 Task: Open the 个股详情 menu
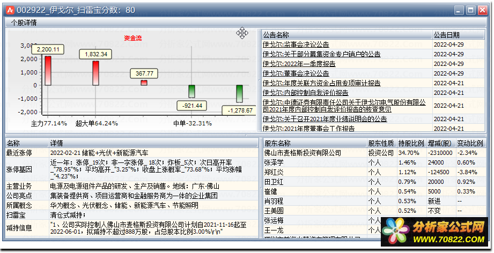(24, 23)
